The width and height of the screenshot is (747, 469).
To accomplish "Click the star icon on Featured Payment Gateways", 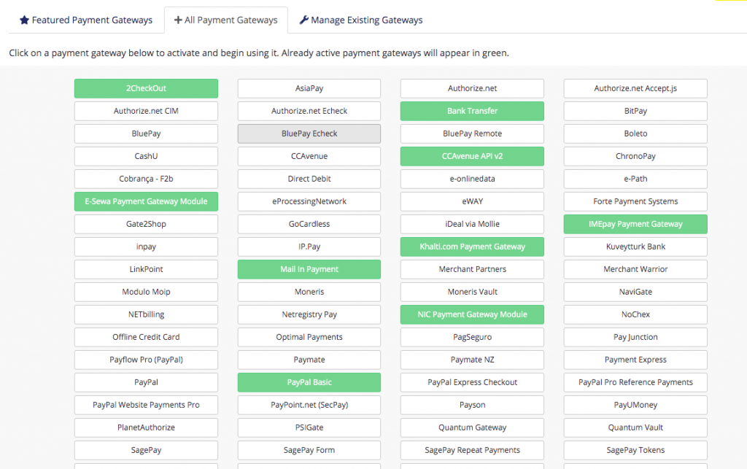I will point(24,20).
